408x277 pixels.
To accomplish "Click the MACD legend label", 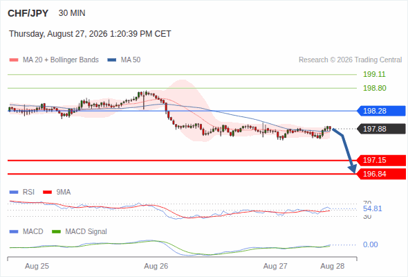I will (x=33, y=231).
